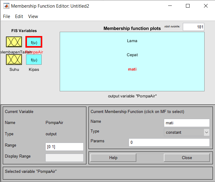Click the Display Range field
Viewport: 215px width, 182px height.
point(64,158)
